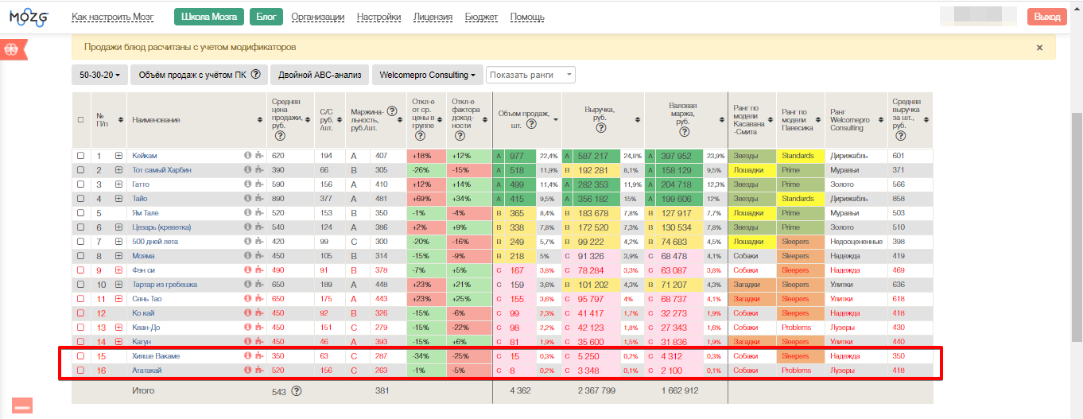Expand the Welcomepro Consulting dropdown
The image size is (1083, 419).
tap(427, 75)
